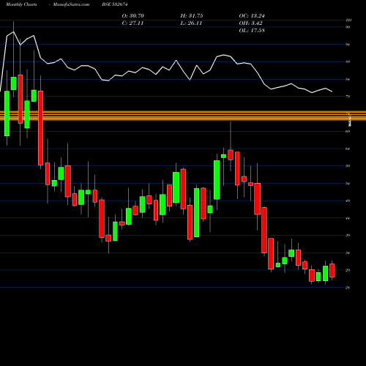This screenshot has height=366, width=366.
Task: Click the 'OL: 17.58' reading
Action: pyautogui.click(x=252, y=31)
